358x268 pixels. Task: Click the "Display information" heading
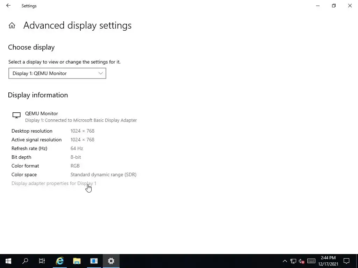[38, 95]
